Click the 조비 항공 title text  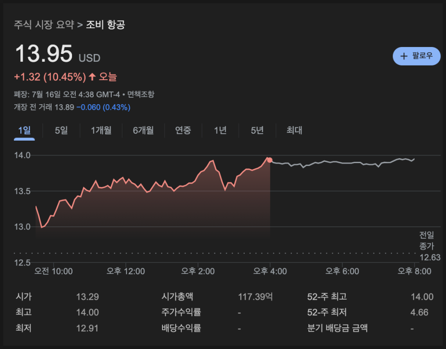pyautogui.click(x=105, y=24)
